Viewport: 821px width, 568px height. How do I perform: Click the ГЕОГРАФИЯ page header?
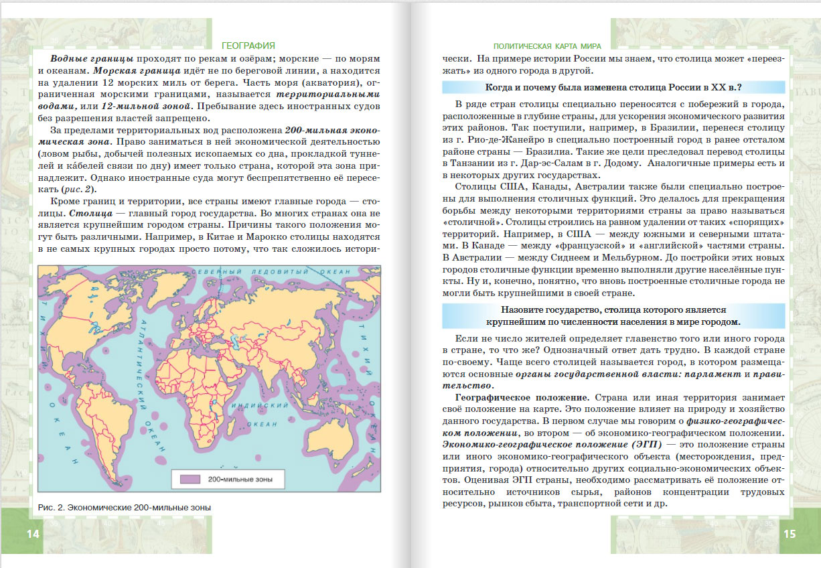248,46
